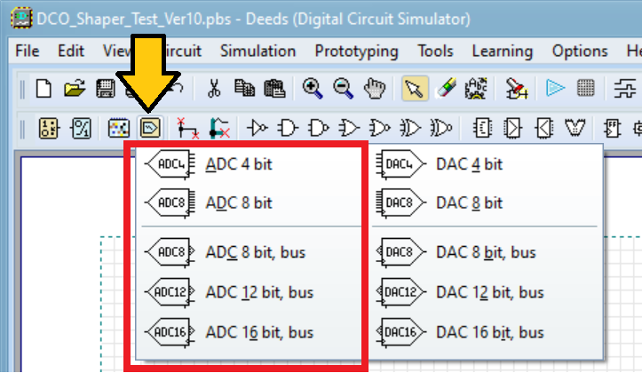Image resolution: width=642 pixels, height=373 pixels.
Task: Click the stamp icon with plus sign
Action: coord(516,89)
